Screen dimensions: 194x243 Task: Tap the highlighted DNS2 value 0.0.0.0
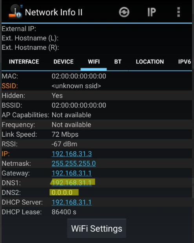point(62,192)
